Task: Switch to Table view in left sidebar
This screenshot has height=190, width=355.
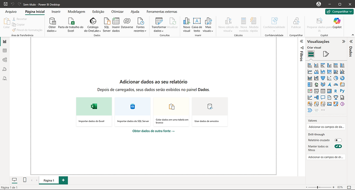Action: click(4, 51)
